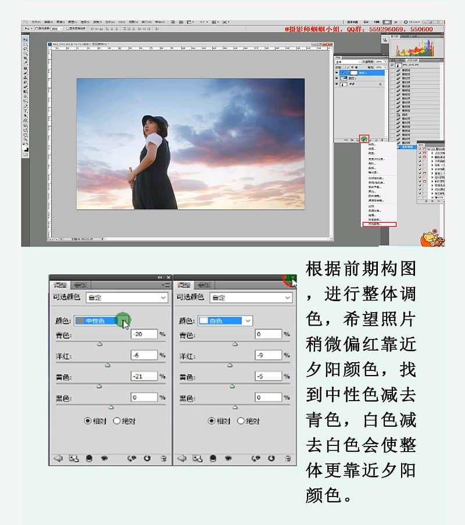465x525 pixels.
Task: Click 青色 value field showing -20
Action: 144,334
